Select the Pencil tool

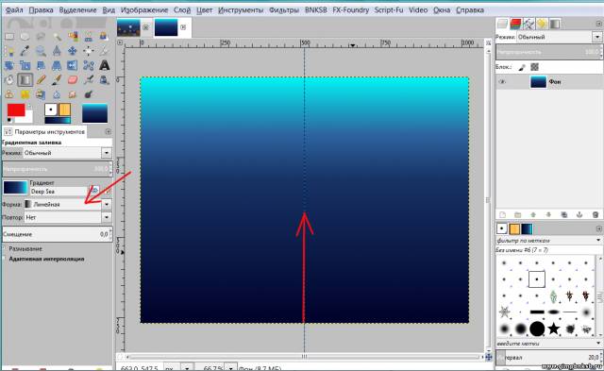click(x=41, y=80)
